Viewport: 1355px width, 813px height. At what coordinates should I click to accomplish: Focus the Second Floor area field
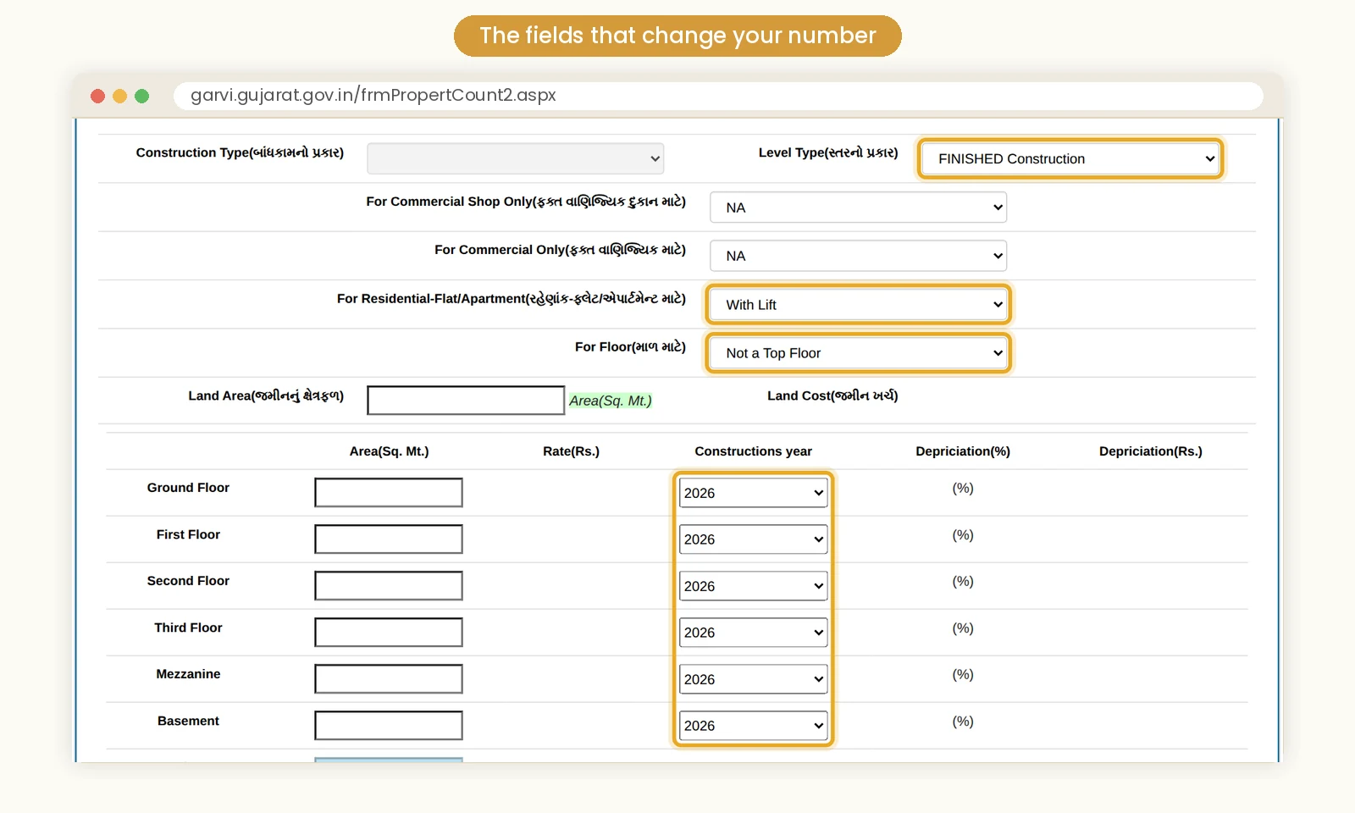point(389,586)
